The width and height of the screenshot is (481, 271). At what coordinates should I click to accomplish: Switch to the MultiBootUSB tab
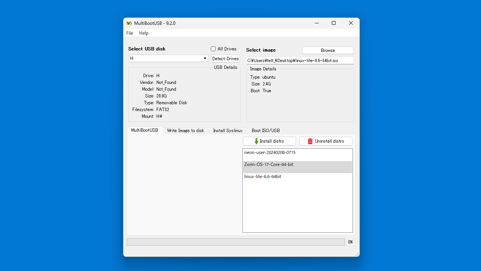[x=145, y=130]
